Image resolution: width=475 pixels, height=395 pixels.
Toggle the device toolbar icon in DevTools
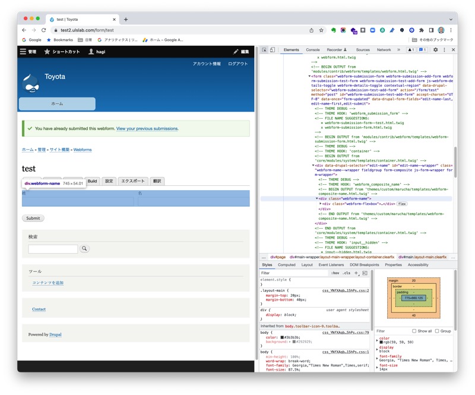273,50
